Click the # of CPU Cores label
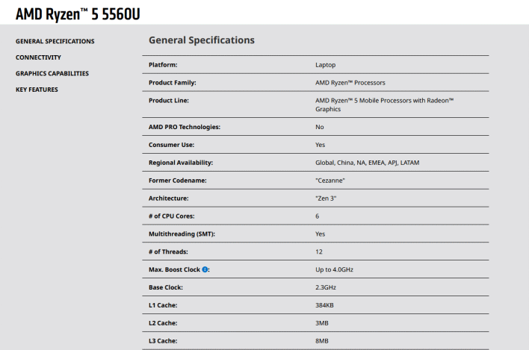This screenshot has height=350, width=529. (x=172, y=216)
